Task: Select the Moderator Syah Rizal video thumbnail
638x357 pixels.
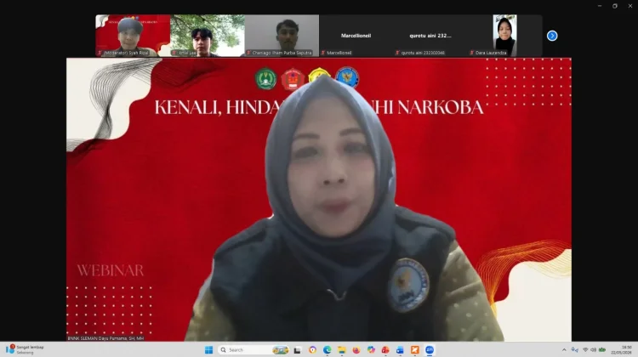Action: point(133,36)
